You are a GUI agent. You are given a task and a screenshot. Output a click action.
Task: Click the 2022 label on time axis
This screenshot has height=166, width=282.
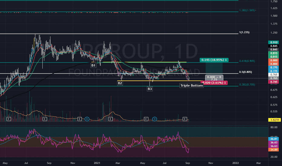[235, 163]
